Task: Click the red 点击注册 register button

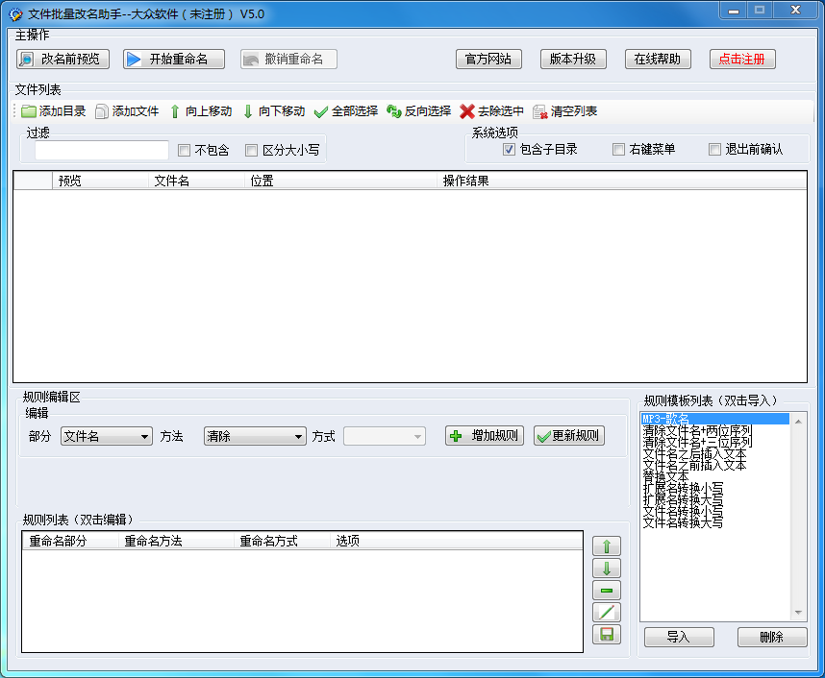Action: pos(742,59)
